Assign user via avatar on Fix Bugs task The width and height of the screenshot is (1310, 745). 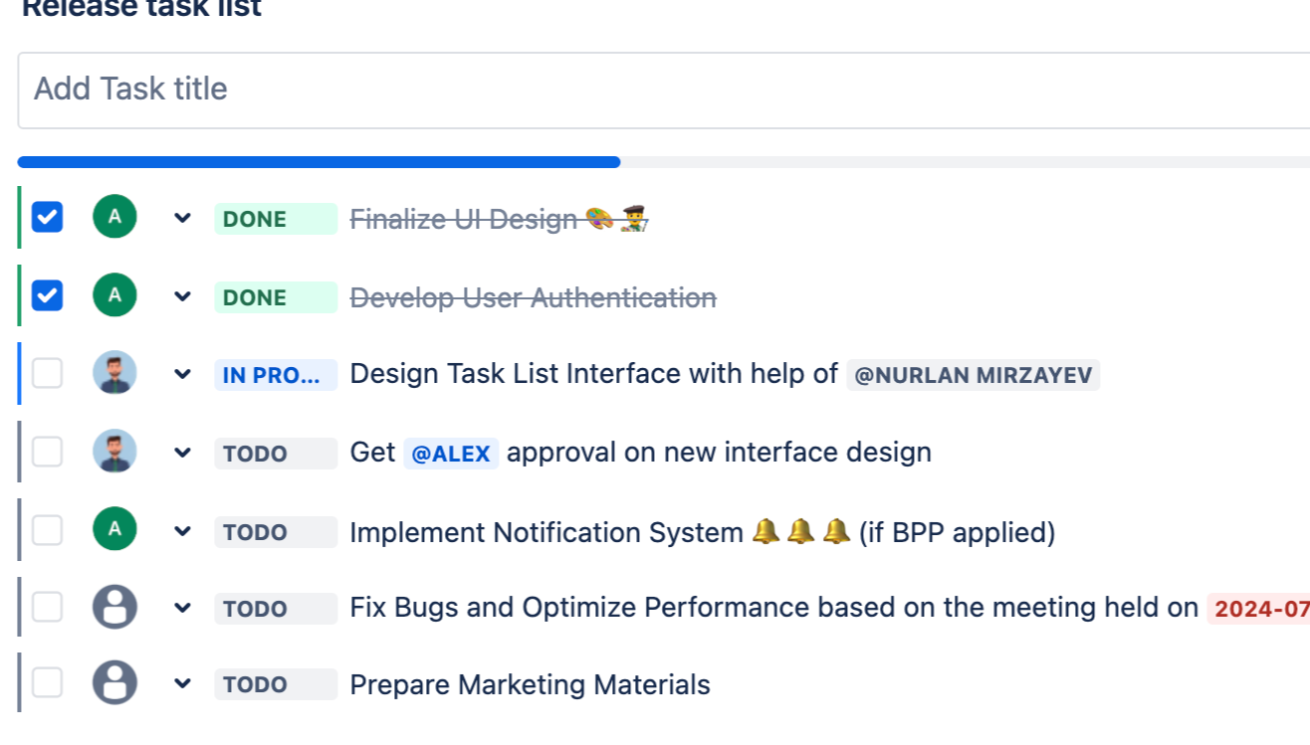[114, 607]
